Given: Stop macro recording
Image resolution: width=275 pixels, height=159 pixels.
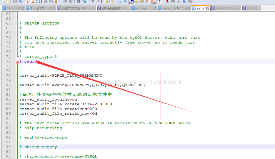Looking at the screenshot, I should [173, 1].
